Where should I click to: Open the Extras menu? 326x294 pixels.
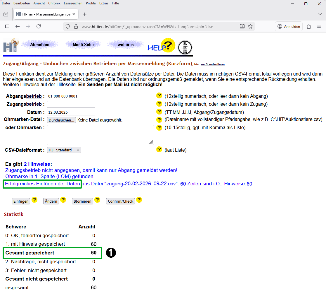click(105, 3)
